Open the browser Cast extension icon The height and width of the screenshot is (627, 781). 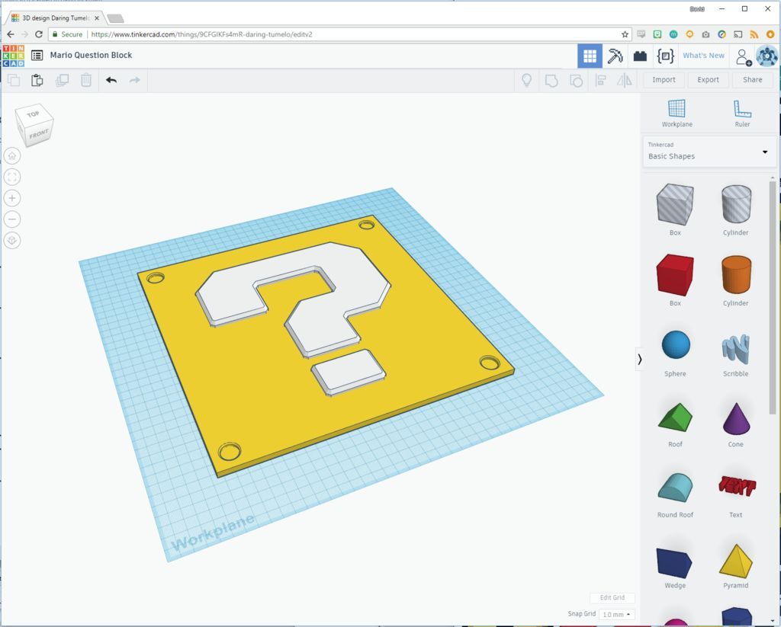tap(738, 34)
